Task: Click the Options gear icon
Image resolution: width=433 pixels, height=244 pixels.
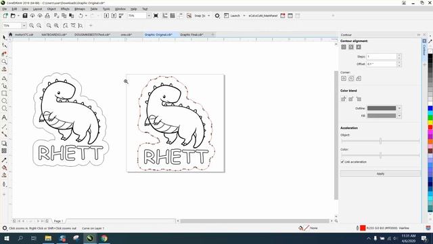Action: (x=217, y=16)
